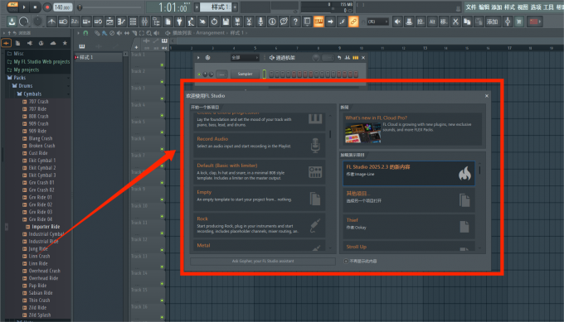Open the 视图 menu
Image resolution: width=564 pixels, height=322 pixels.
point(523,7)
